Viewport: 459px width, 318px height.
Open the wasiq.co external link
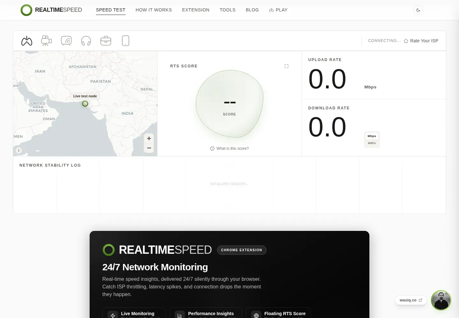click(x=411, y=300)
